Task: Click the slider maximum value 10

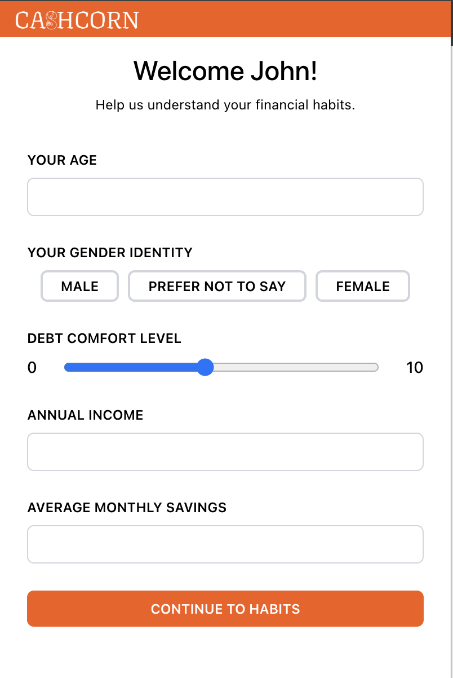Action: coord(415,368)
